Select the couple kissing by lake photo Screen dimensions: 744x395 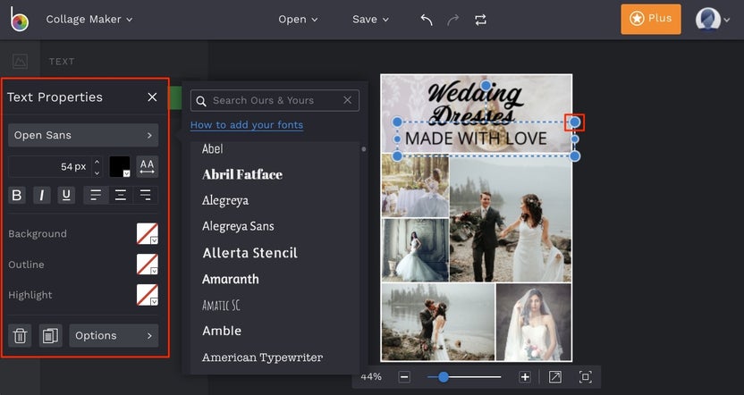coord(438,323)
